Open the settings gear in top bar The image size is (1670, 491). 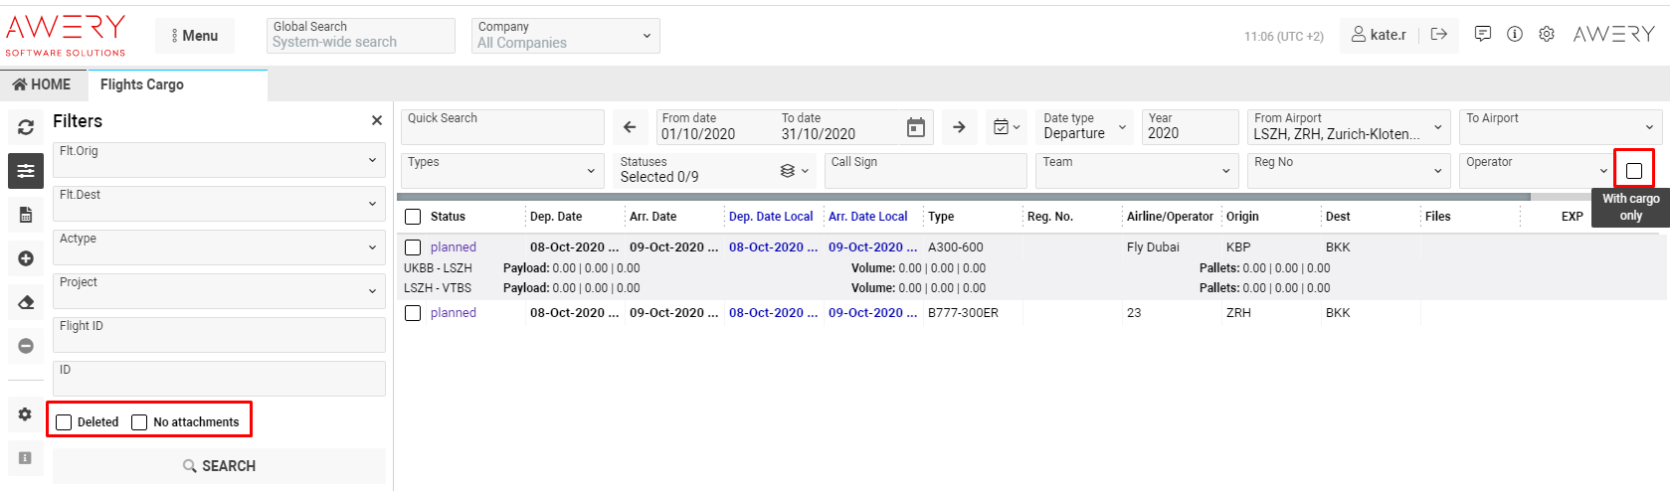click(1547, 34)
